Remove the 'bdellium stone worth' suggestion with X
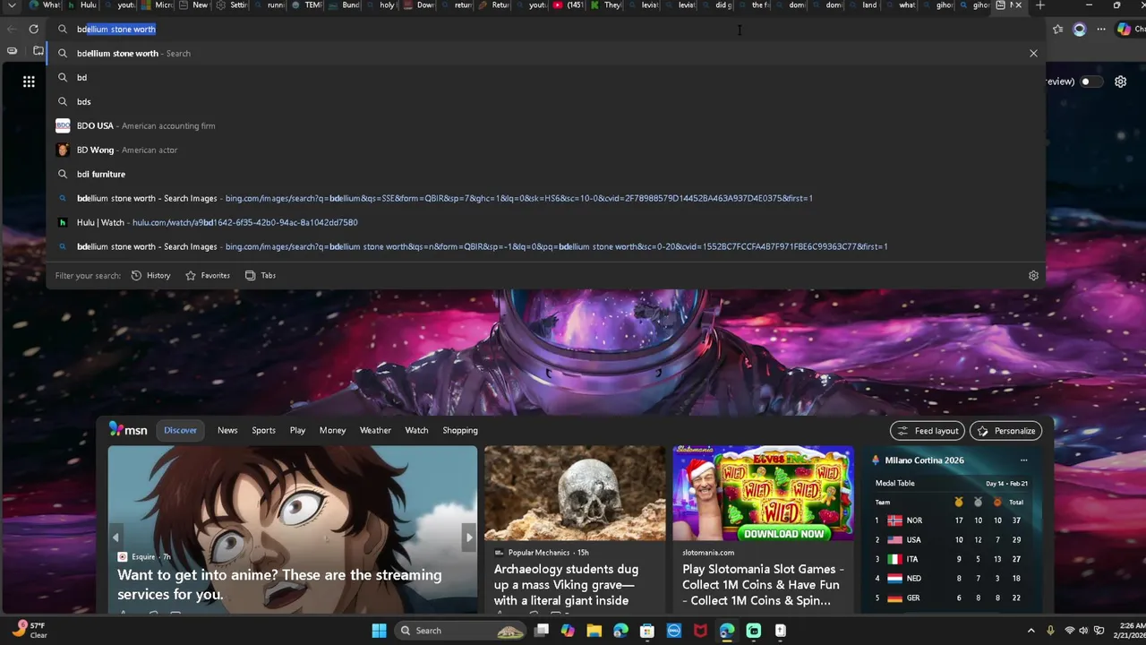Screen dimensions: 1146x645 (1033, 53)
